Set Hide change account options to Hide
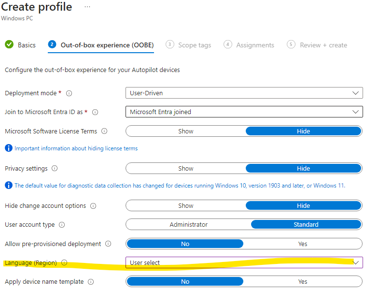The width and height of the screenshot is (365, 291). point(303,206)
